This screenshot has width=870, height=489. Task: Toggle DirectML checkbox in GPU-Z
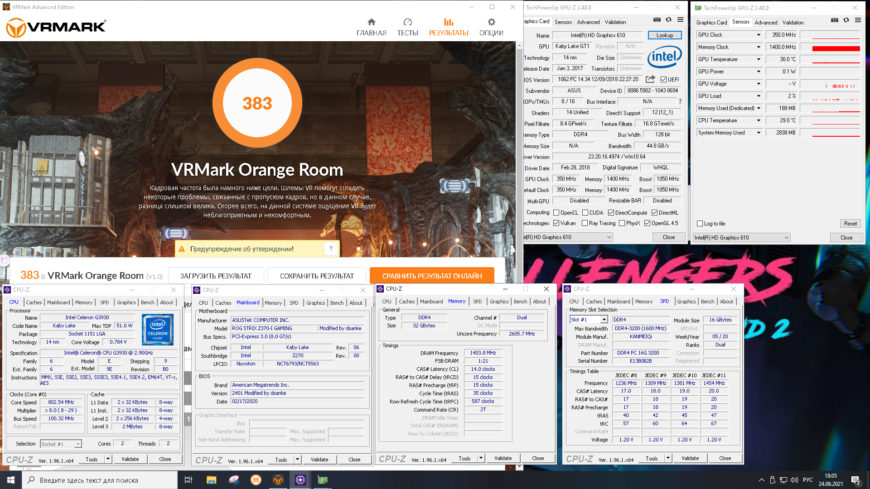tap(654, 213)
